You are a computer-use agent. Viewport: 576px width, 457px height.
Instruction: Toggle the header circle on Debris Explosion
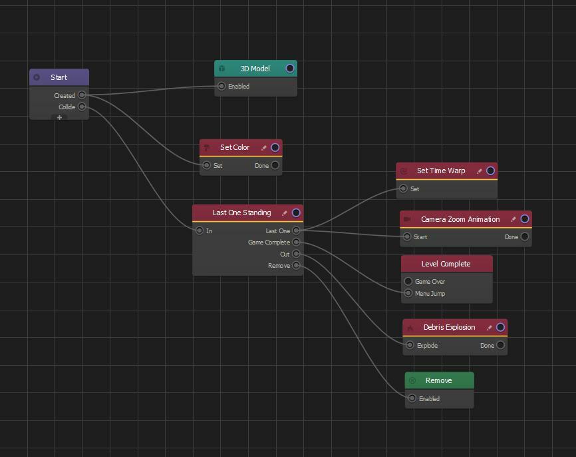pyautogui.click(x=501, y=328)
